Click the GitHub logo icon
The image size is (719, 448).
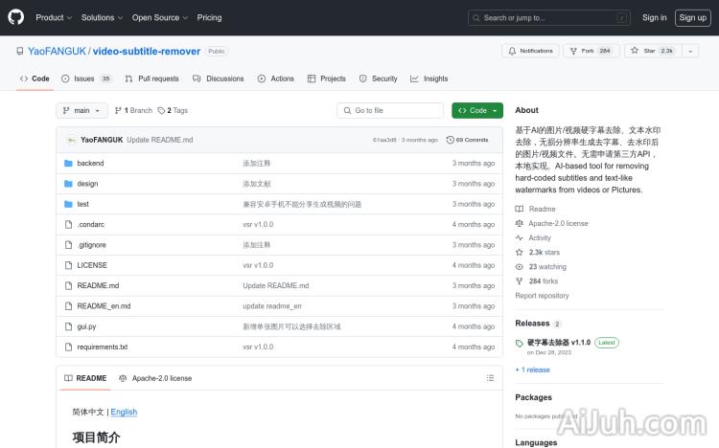coord(16,17)
